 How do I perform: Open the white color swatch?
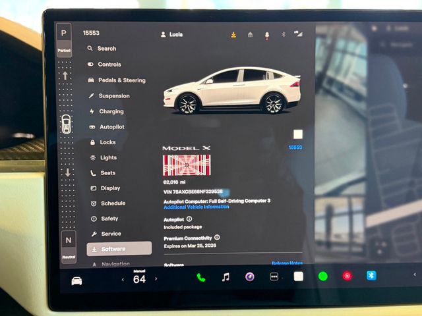[x=298, y=134]
